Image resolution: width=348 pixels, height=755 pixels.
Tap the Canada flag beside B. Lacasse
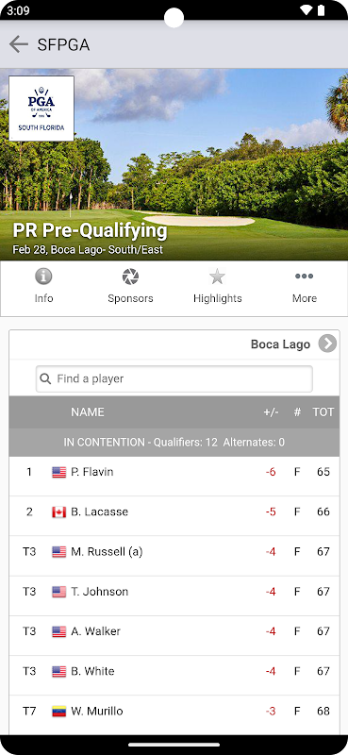[59, 512]
